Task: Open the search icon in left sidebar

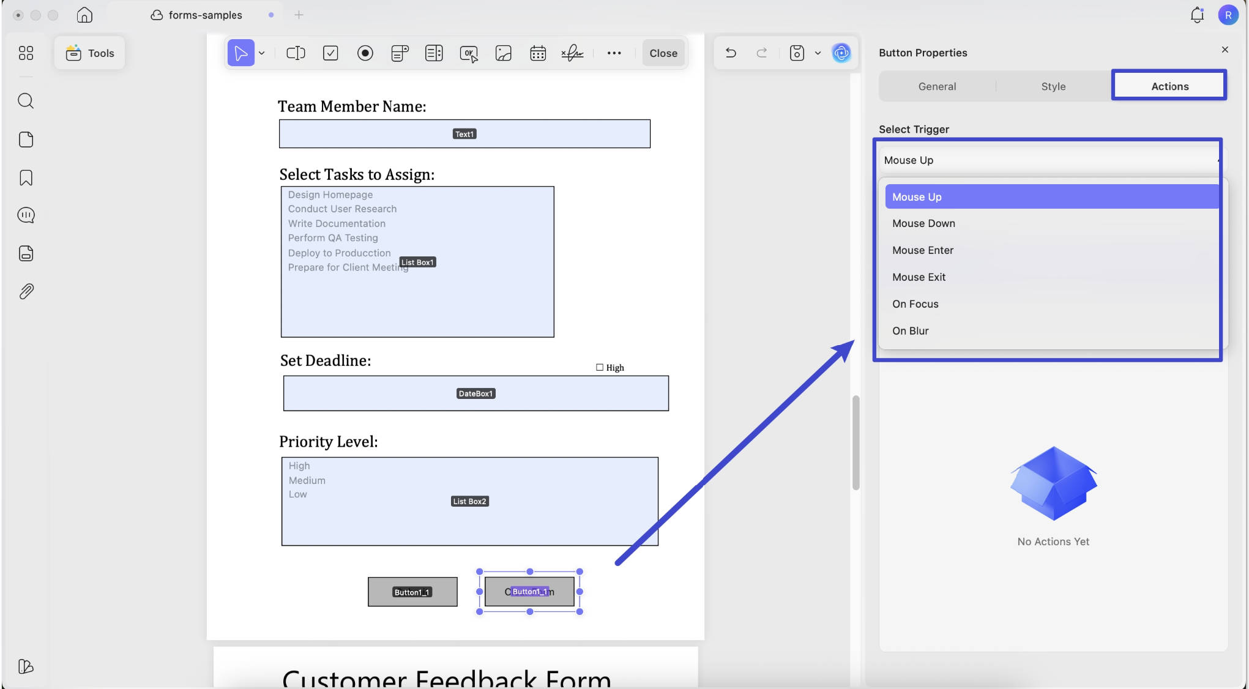Action: pyautogui.click(x=26, y=101)
